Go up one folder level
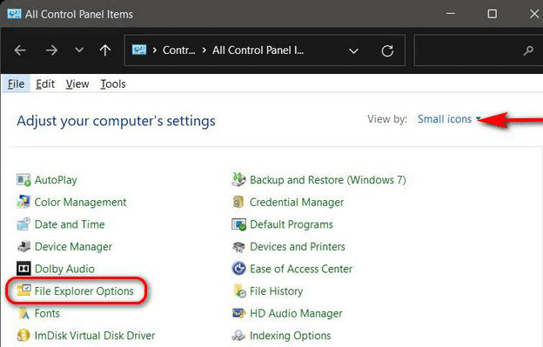The width and height of the screenshot is (543, 347). pos(105,50)
